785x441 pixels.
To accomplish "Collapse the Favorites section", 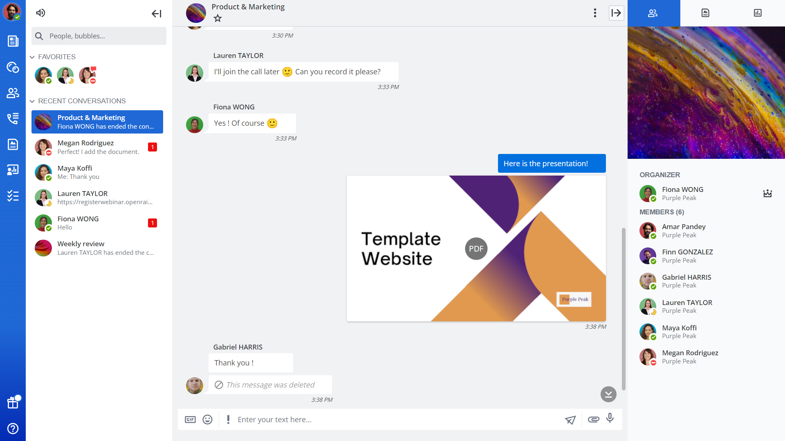I will coord(32,57).
